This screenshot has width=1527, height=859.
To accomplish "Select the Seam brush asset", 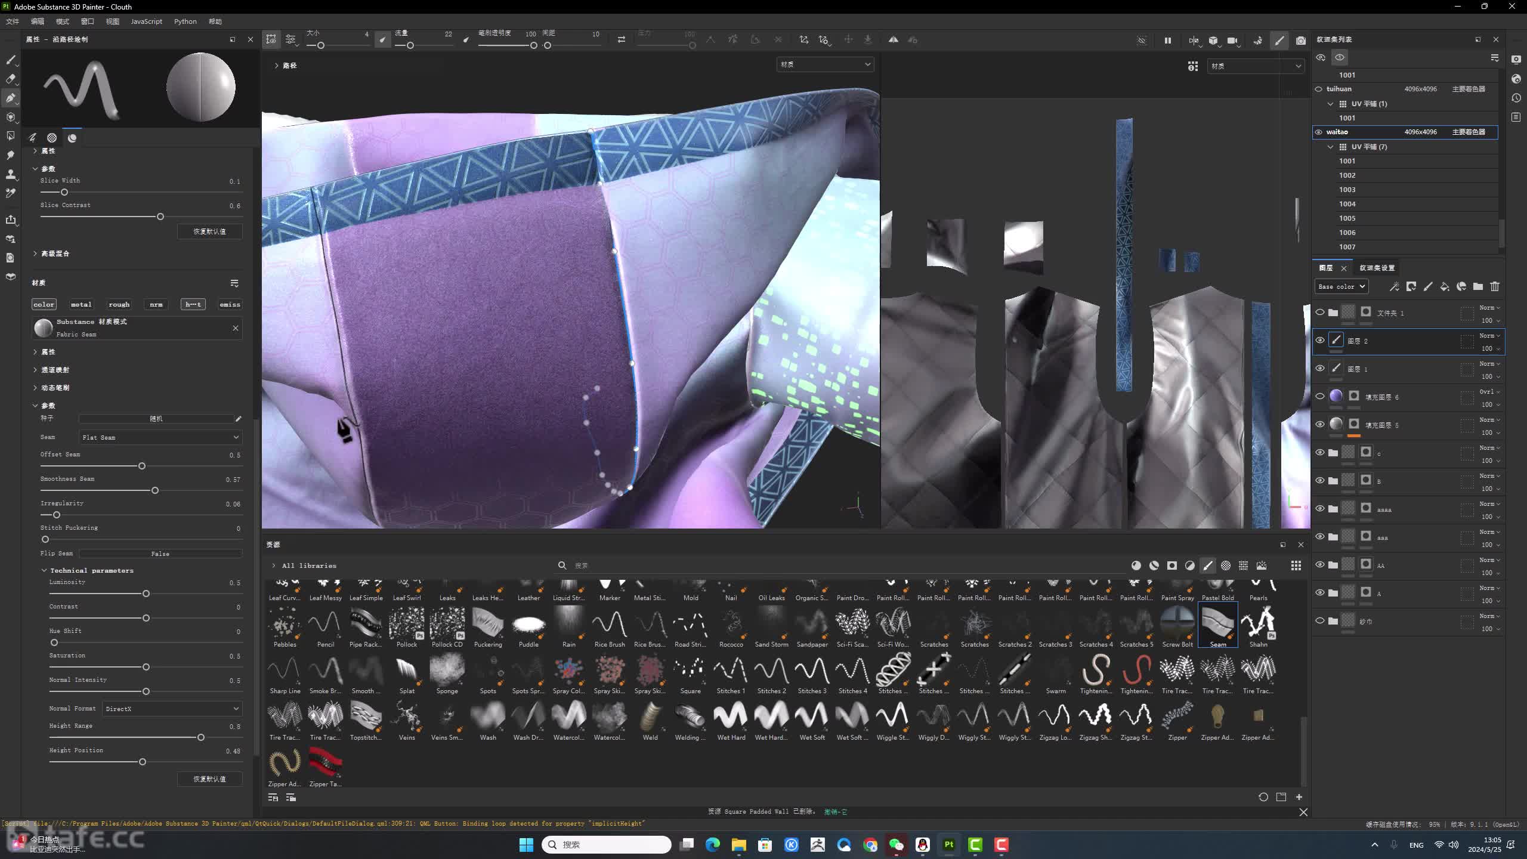I will (x=1218, y=625).
